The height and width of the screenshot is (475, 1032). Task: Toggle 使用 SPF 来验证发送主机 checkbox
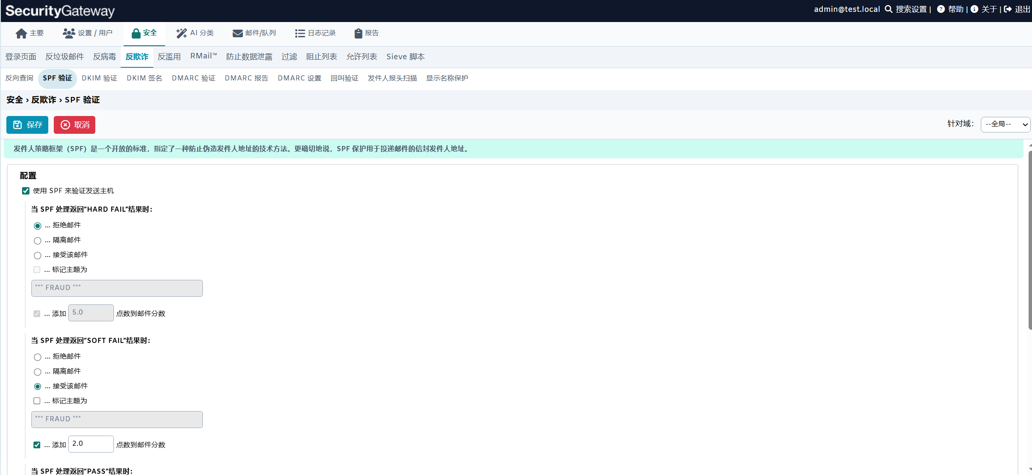click(x=26, y=191)
